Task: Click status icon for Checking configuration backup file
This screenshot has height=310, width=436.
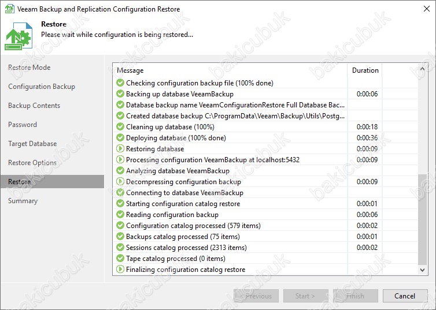Action: tap(120, 83)
